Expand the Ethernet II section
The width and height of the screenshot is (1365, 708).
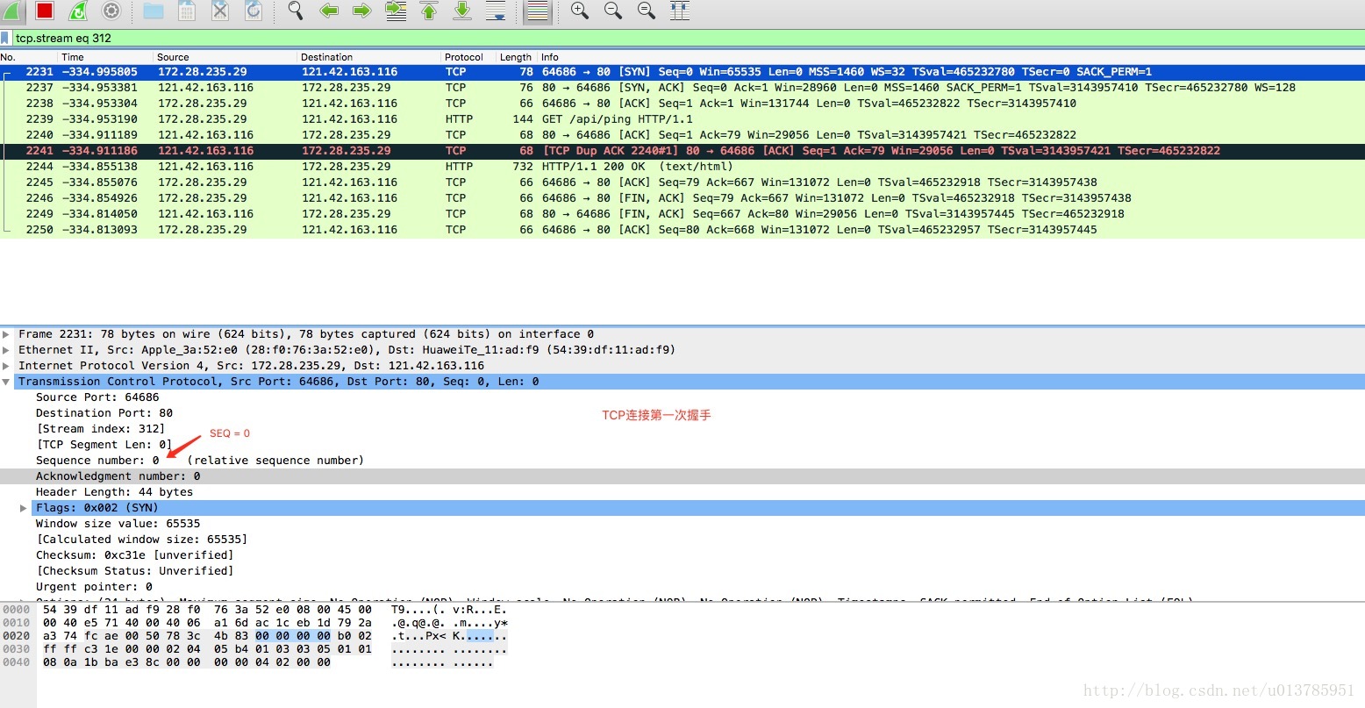[x=7, y=350]
